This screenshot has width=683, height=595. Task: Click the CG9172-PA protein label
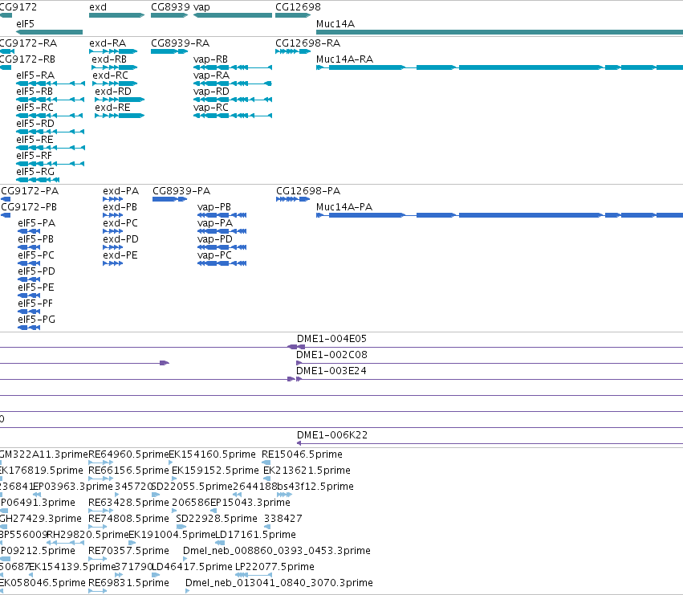point(30,191)
